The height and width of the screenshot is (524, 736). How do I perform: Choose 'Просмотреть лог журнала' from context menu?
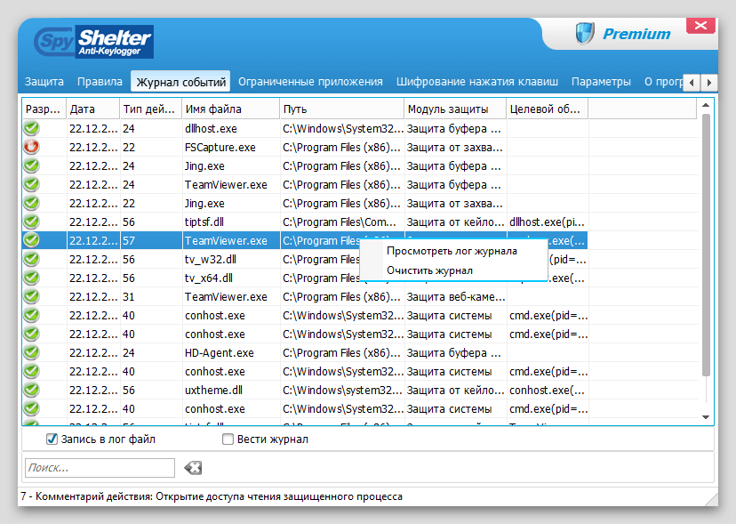click(x=452, y=251)
